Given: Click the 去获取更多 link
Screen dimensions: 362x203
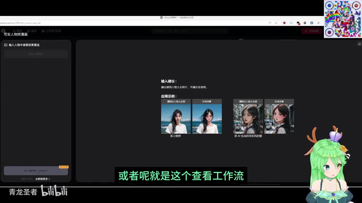Looking at the screenshot, I should [x=42, y=179].
